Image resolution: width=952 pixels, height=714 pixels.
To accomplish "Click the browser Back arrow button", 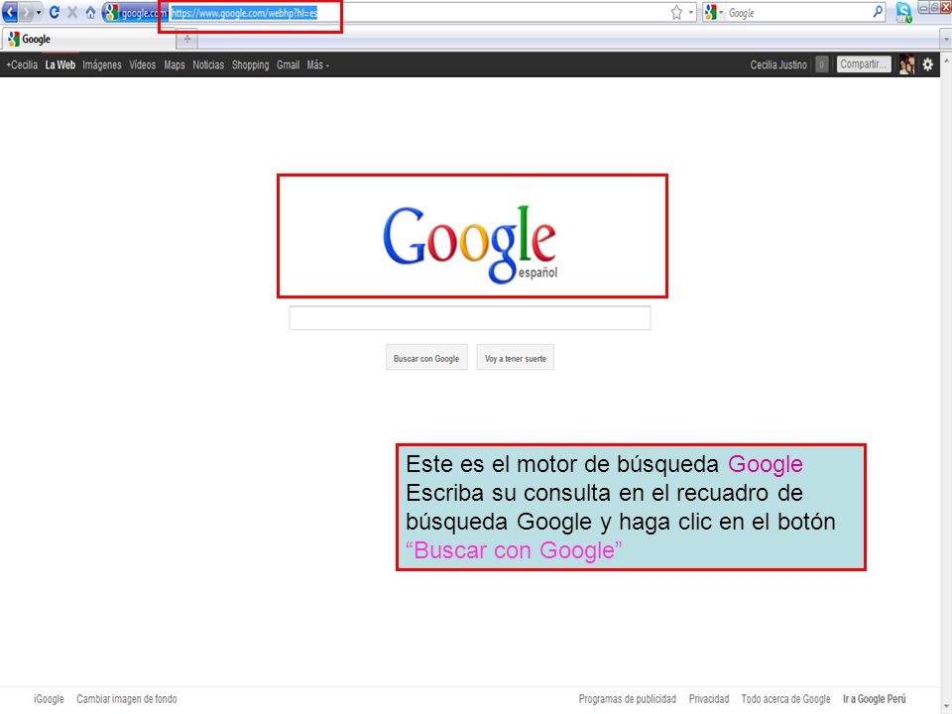I will (x=10, y=12).
